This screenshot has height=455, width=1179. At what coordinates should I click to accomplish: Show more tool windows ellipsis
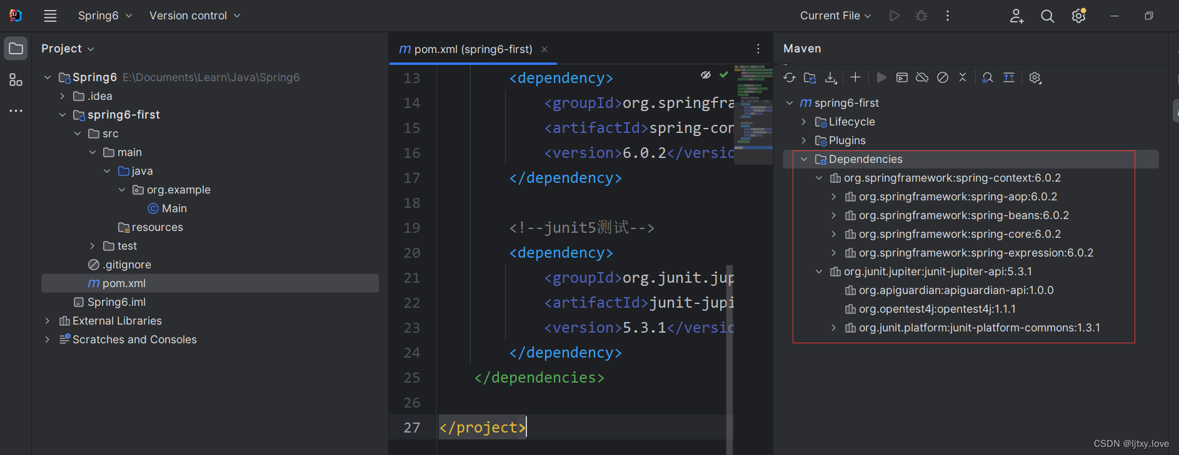pos(16,110)
